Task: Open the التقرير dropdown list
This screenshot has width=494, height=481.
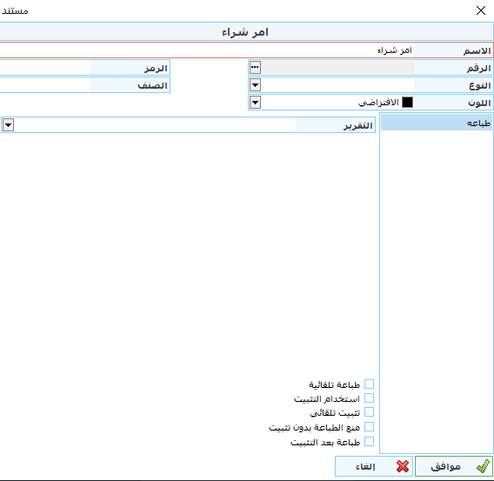Action: 8,124
